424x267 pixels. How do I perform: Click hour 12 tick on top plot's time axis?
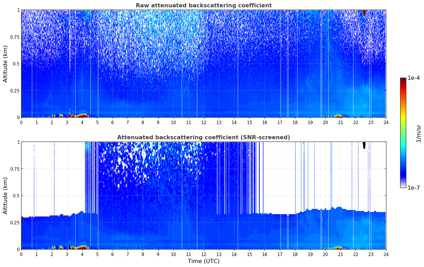pyautogui.click(x=203, y=122)
